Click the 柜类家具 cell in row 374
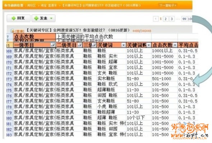The width and height of the screenshot is (212, 143). click(x=69, y=84)
